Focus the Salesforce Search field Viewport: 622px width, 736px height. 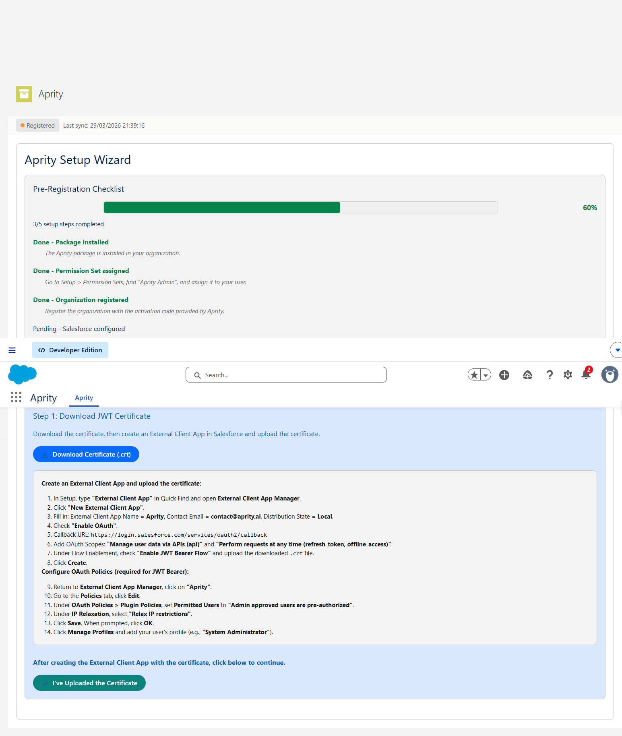(x=286, y=375)
